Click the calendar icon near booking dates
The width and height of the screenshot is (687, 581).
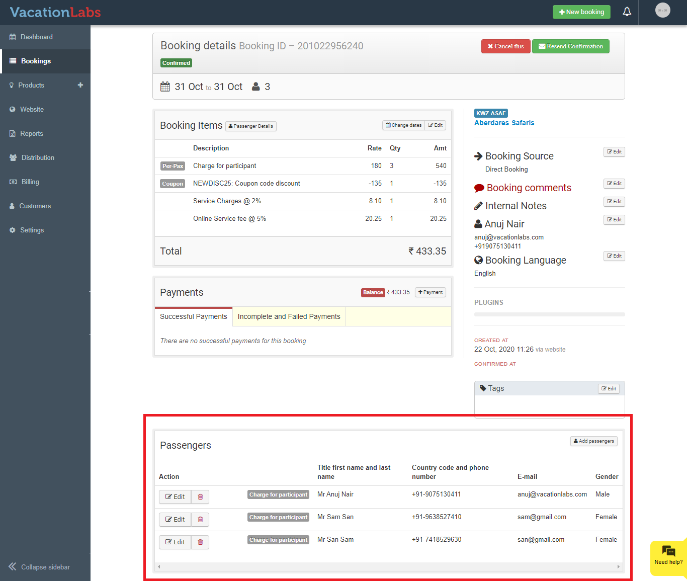click(x=165, y=87)
